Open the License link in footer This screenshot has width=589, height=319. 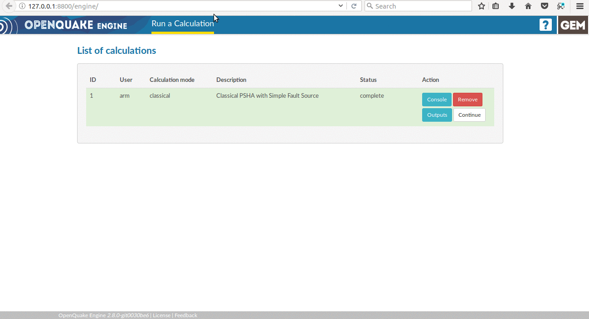[x=161, y=315]
